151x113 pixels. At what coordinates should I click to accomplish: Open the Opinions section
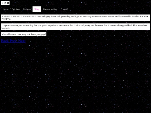tap(16, 9)
